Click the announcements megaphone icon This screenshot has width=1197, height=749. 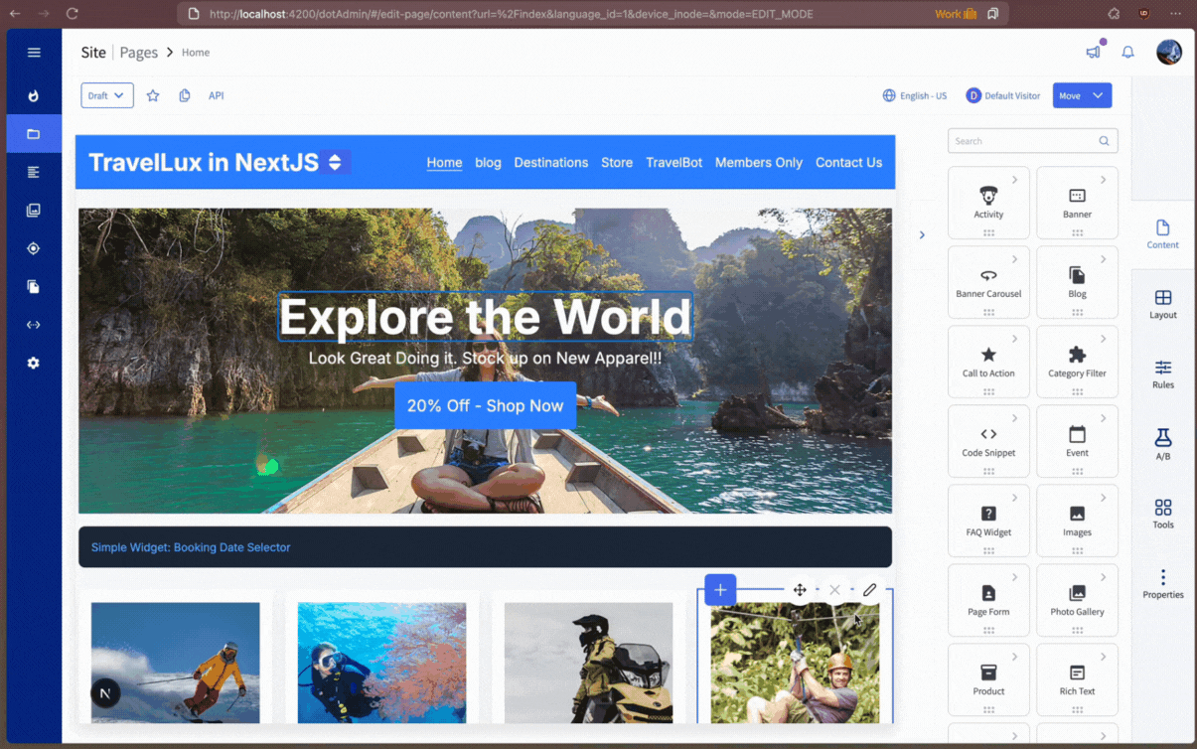click(1093, 53)
